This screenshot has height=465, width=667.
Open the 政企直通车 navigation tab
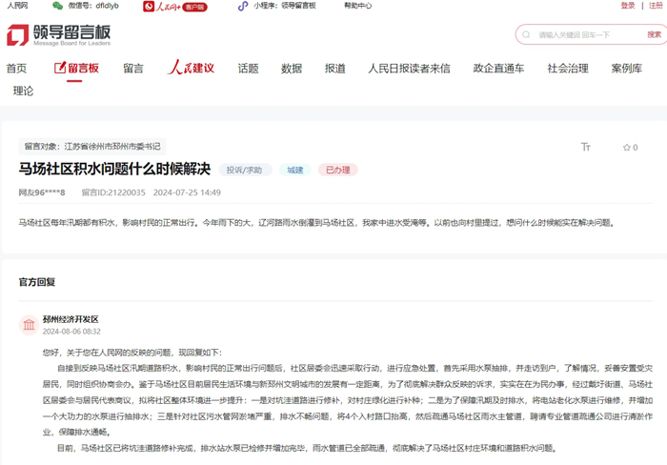pyautogui.click(x=498, y=68)
